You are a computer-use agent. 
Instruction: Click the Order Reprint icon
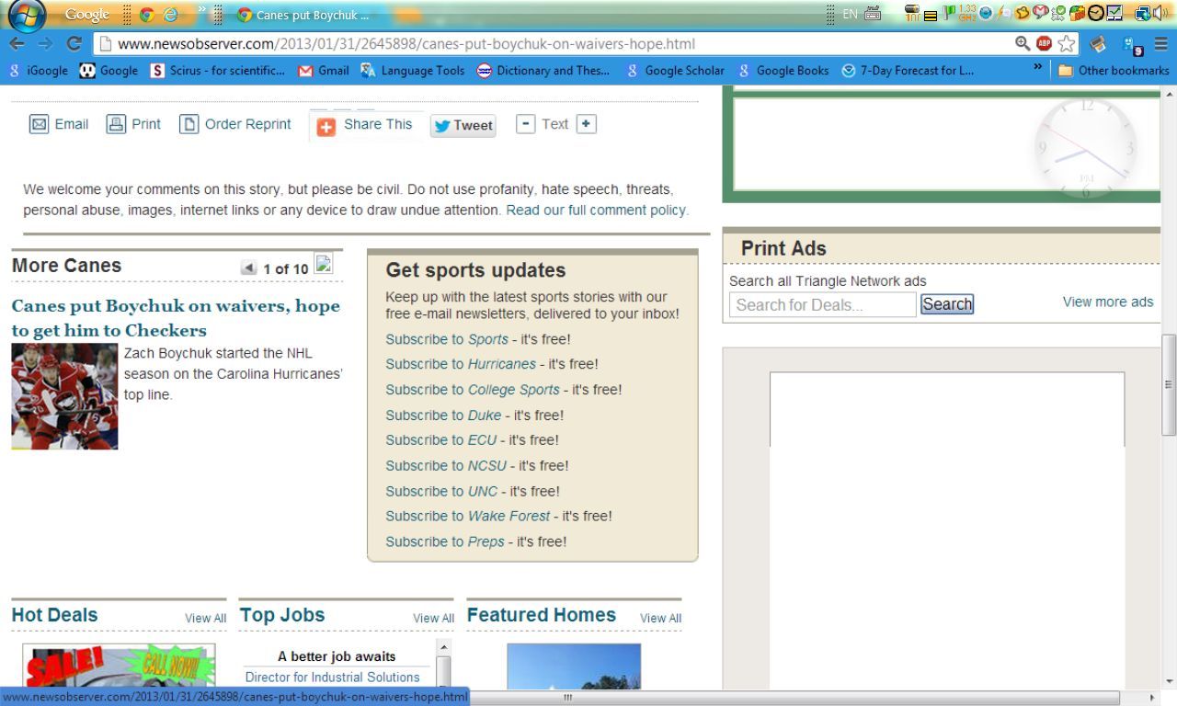[189, 124]
